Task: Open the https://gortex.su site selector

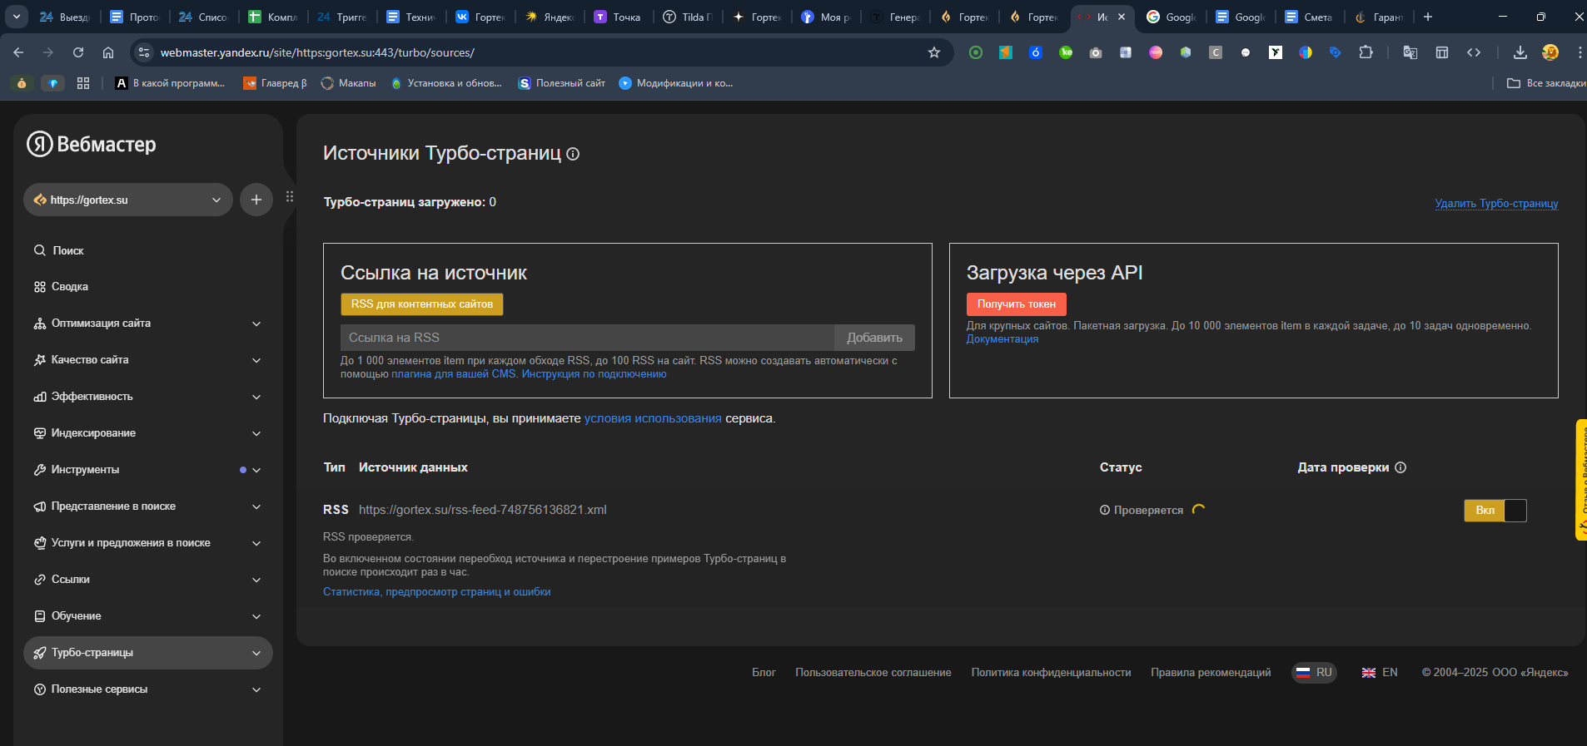Action: [x=128, y=200]
